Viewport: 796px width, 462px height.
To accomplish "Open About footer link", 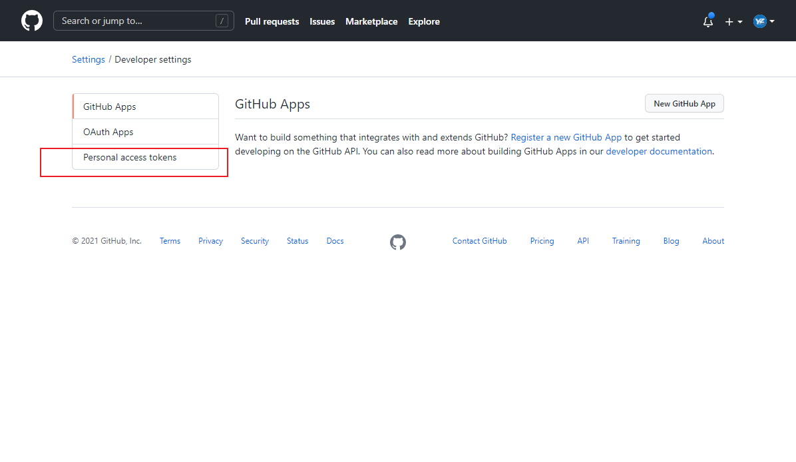I will pos(713,241).
